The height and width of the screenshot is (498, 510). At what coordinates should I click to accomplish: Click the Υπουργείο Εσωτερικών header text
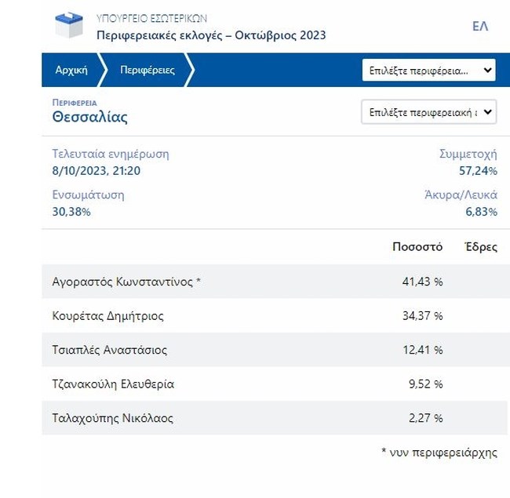[x=151, y=18]
